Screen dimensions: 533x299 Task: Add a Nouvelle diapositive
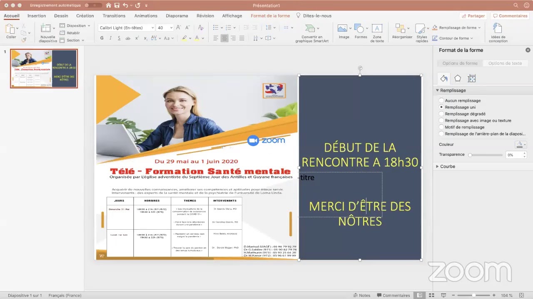pos(48,33)
